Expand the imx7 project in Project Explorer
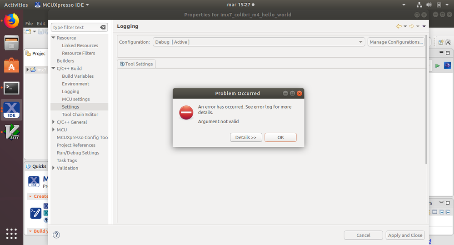The width and height of the screenshot is (454, 245). tap(28, 70)
